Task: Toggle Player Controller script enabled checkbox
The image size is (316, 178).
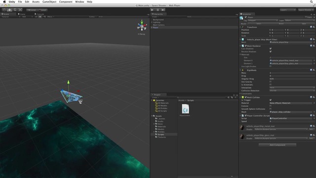Action: (246, 115)
